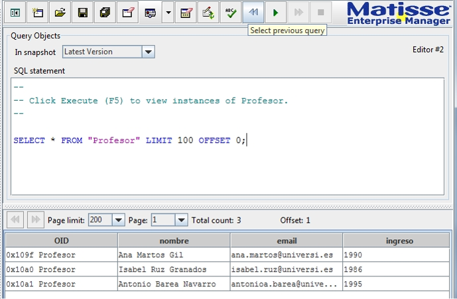Select the 0x10a1 Profesor cell

click(x=62, y=284)
